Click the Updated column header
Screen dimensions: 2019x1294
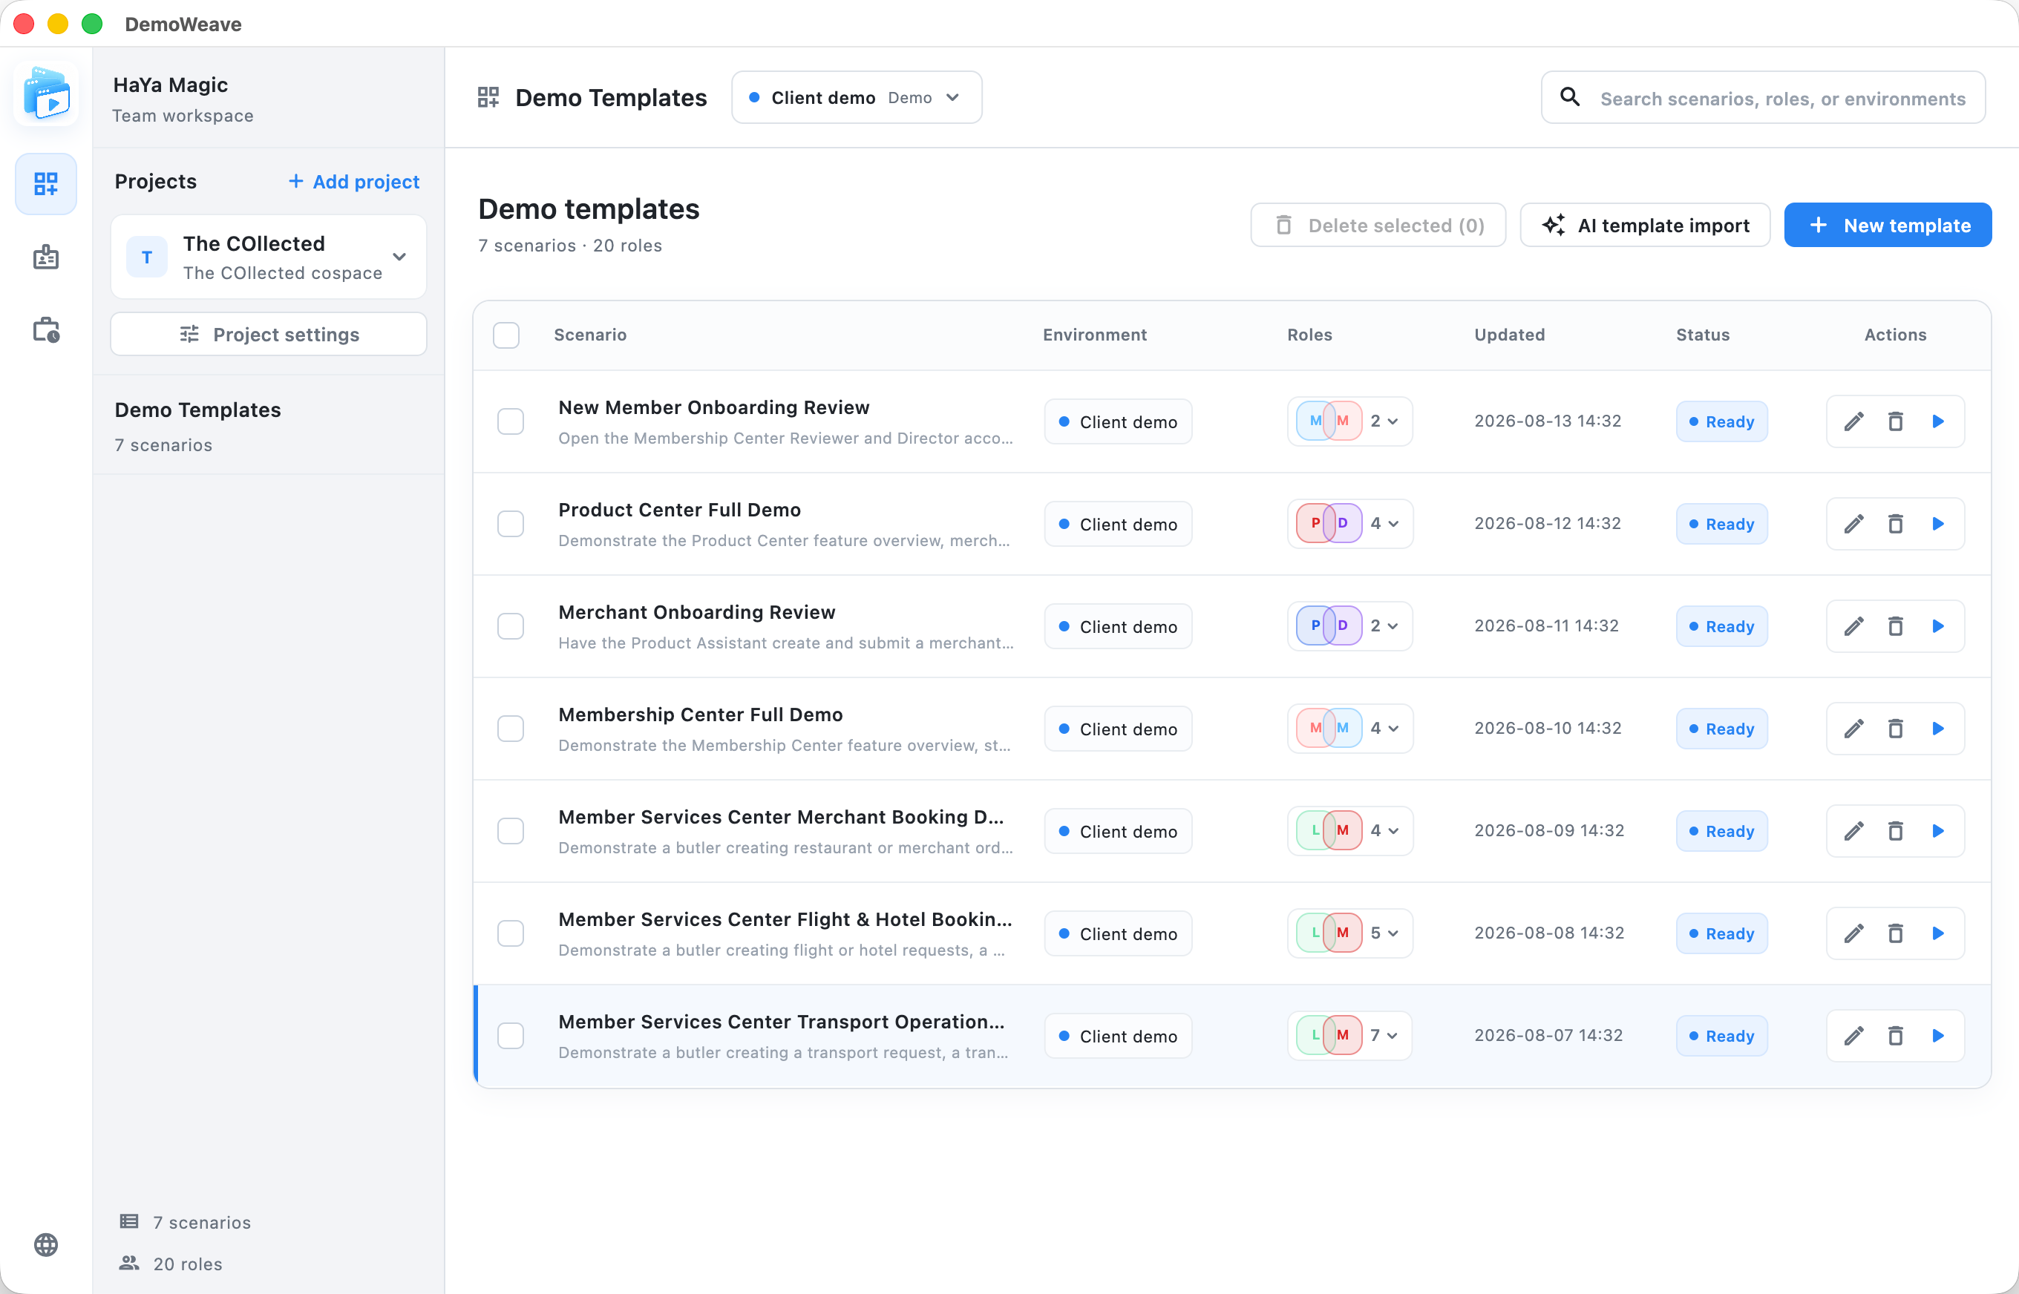(1510, 335)
